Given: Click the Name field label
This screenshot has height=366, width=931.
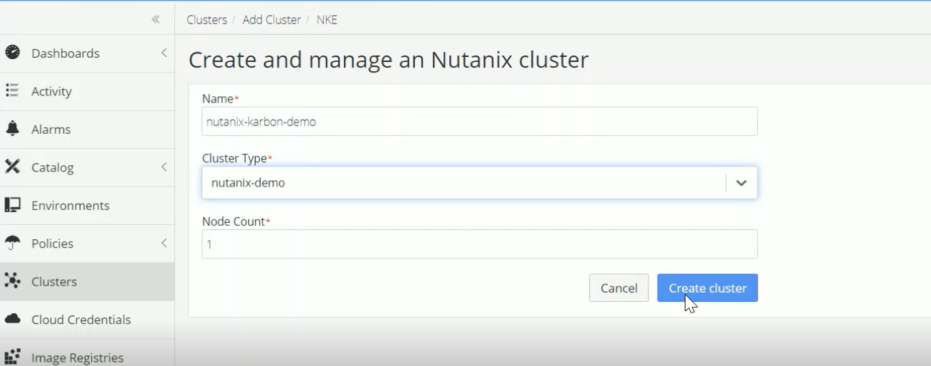Looking at the screenshot, I should pyautogui.click(x=219, y=98).
